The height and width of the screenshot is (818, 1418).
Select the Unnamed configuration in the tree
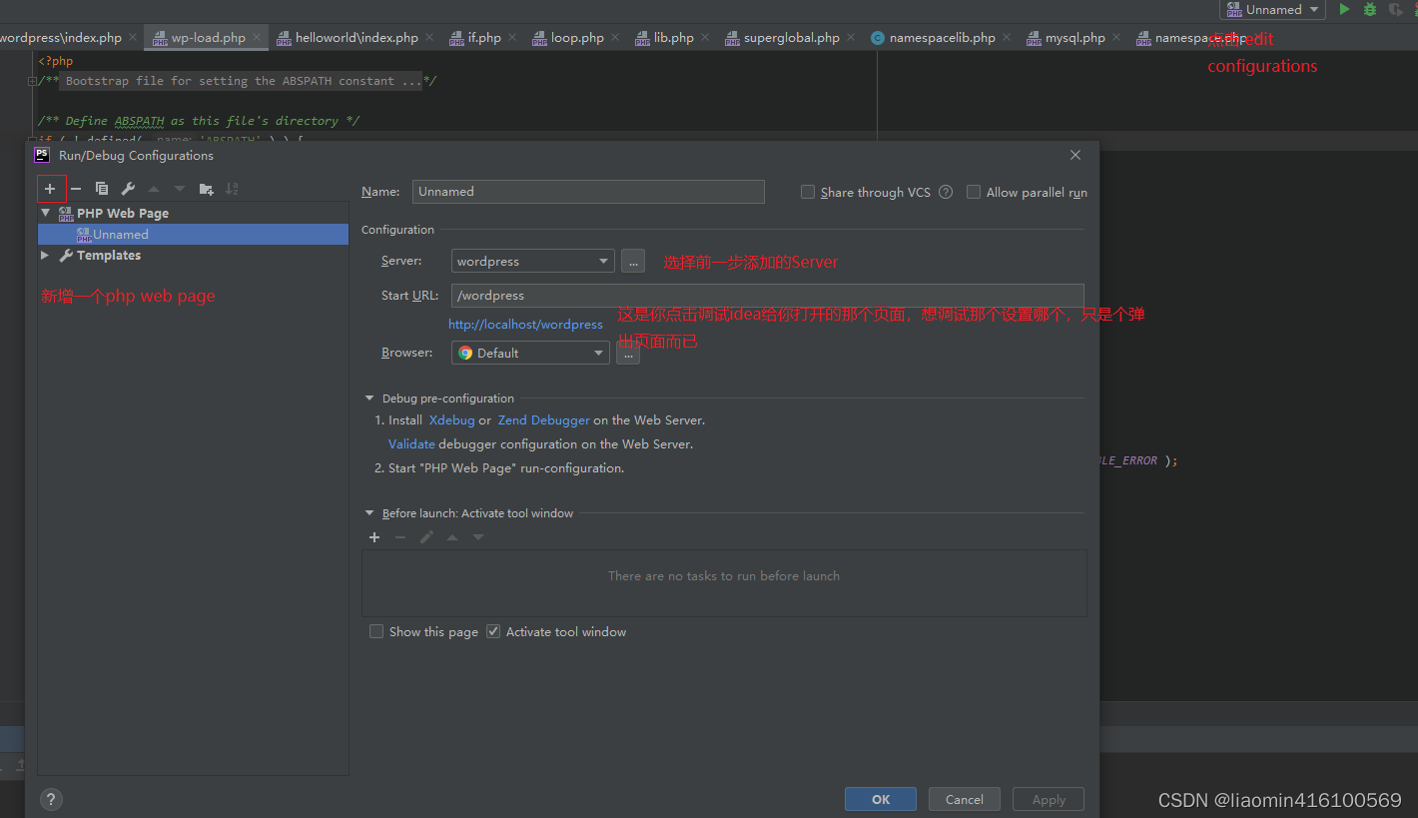pos(193,234)
